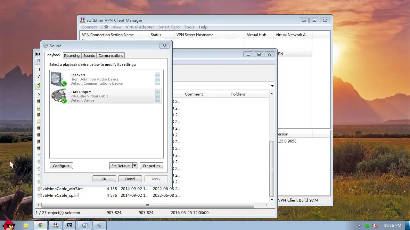Screen dimensions: 410x230
Task: Open the control panel taskbar item beside 7-Zip
Action: pos(85,225)
